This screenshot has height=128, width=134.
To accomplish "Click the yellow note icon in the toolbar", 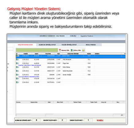I will (83, 50).
